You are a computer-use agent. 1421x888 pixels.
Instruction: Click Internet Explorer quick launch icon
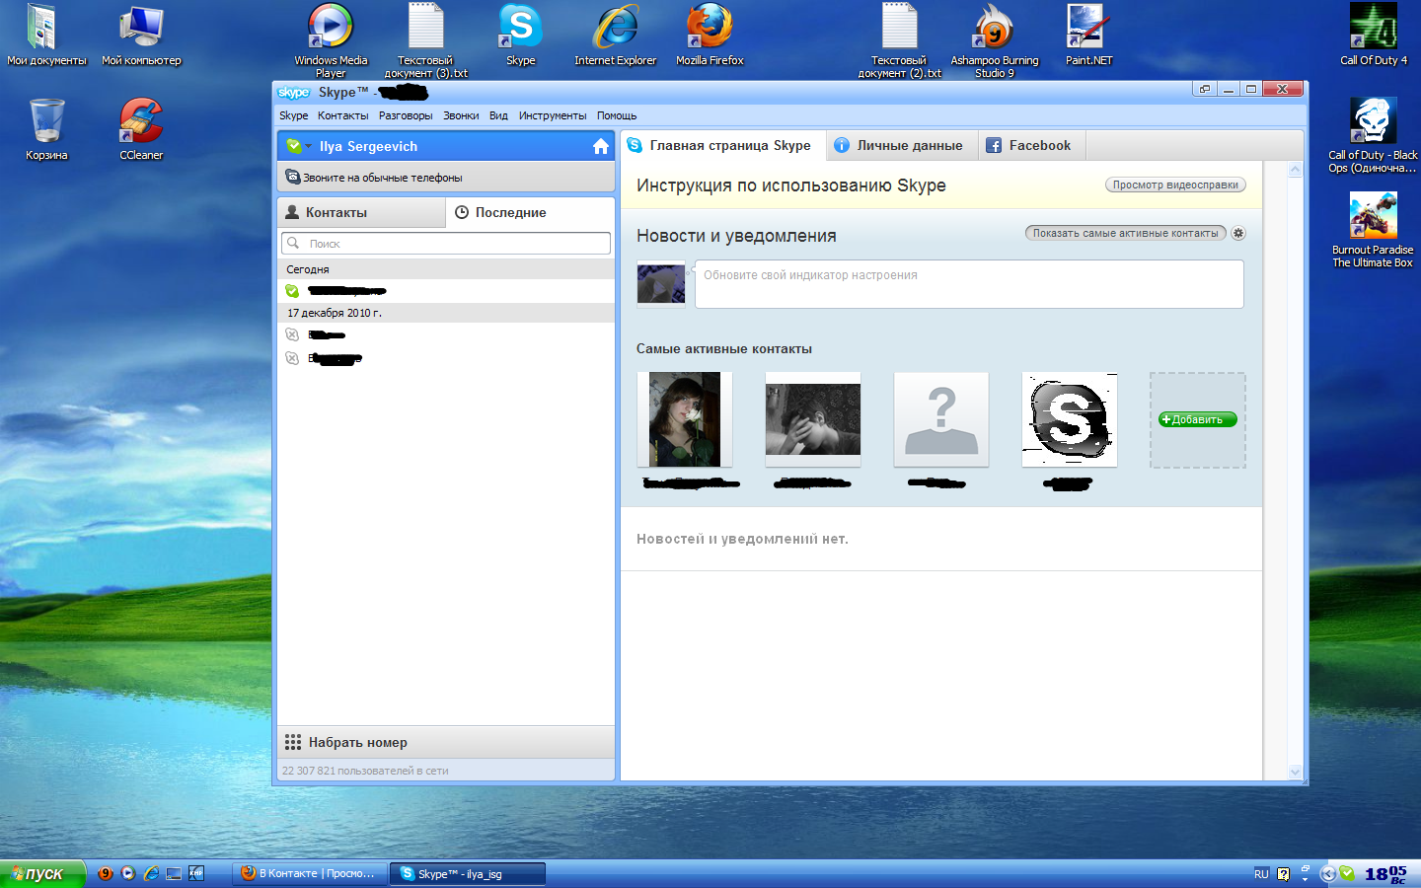click(x=151, y=873)
